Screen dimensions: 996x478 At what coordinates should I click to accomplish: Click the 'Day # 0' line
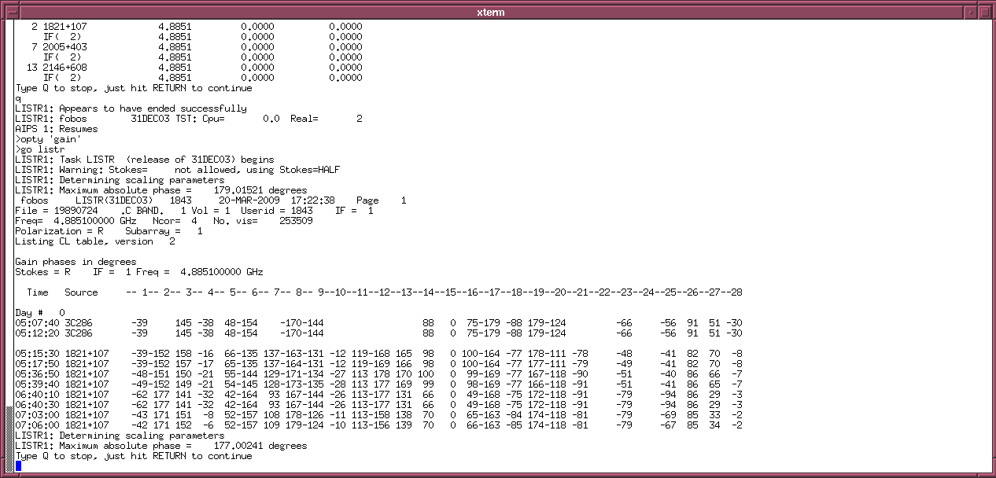click(40, 313)
